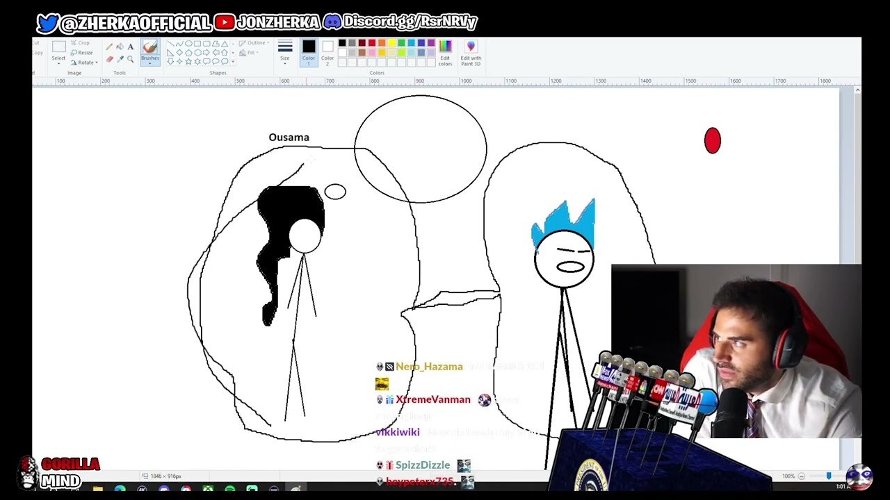Choose the Rounded rectangular callout shape
890x500 pixels.
(x=207, y=61)
